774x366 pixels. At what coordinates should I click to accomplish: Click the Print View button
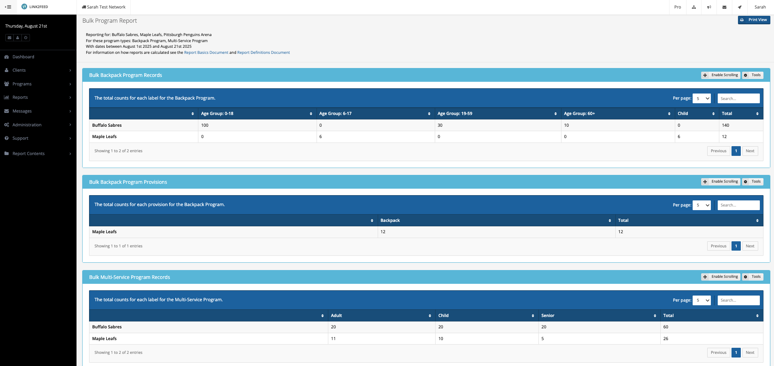point(754,19)
